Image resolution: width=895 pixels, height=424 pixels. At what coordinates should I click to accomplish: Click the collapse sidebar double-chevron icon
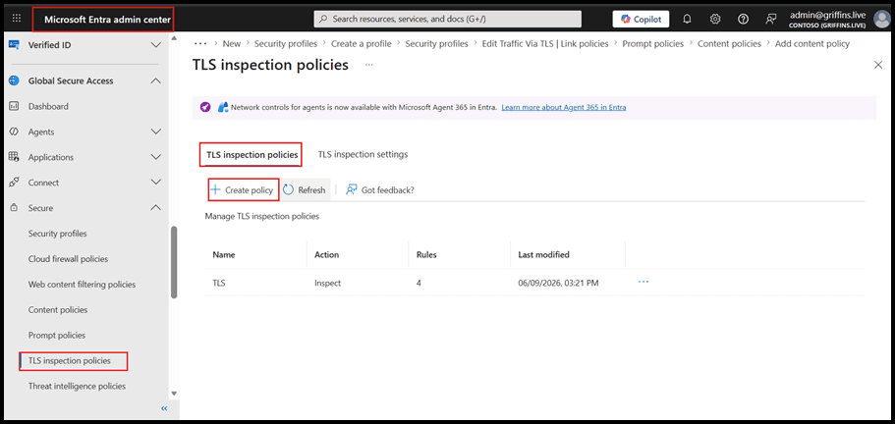click(164, 408)
